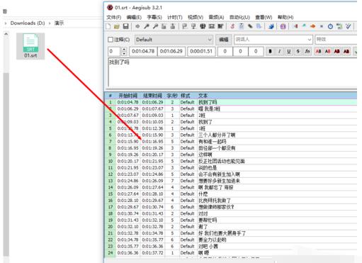Open the actor (说话人) combo box

pyautogui.click(x=273, y=40)
